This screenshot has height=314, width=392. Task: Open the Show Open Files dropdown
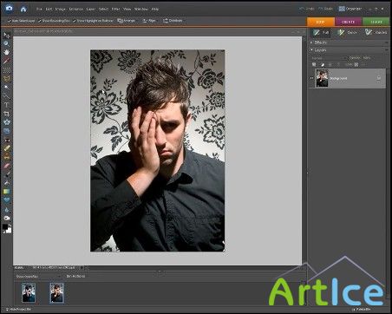38,277
